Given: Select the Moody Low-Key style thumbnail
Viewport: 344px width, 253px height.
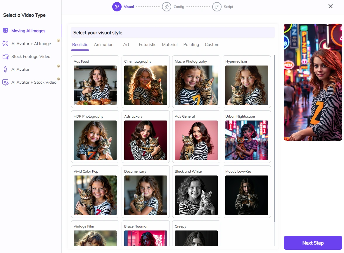Looking at the screenshot, I should coord(247,195).
